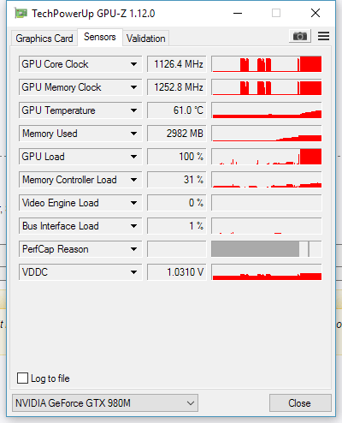Switch to the Graphics Card tab
The image size is (342, 423).
[44, 39]
